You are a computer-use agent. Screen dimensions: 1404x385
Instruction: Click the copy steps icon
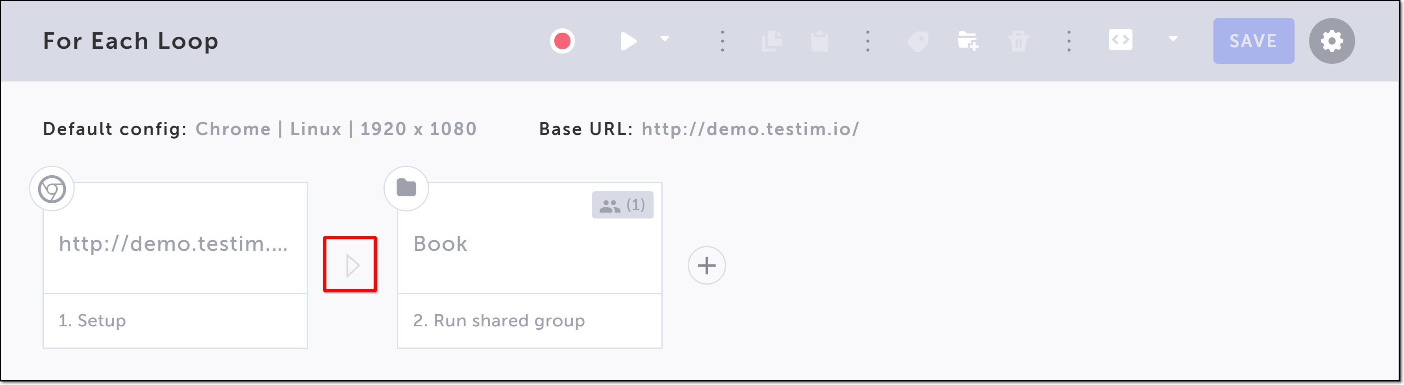(x=772, y=41)
